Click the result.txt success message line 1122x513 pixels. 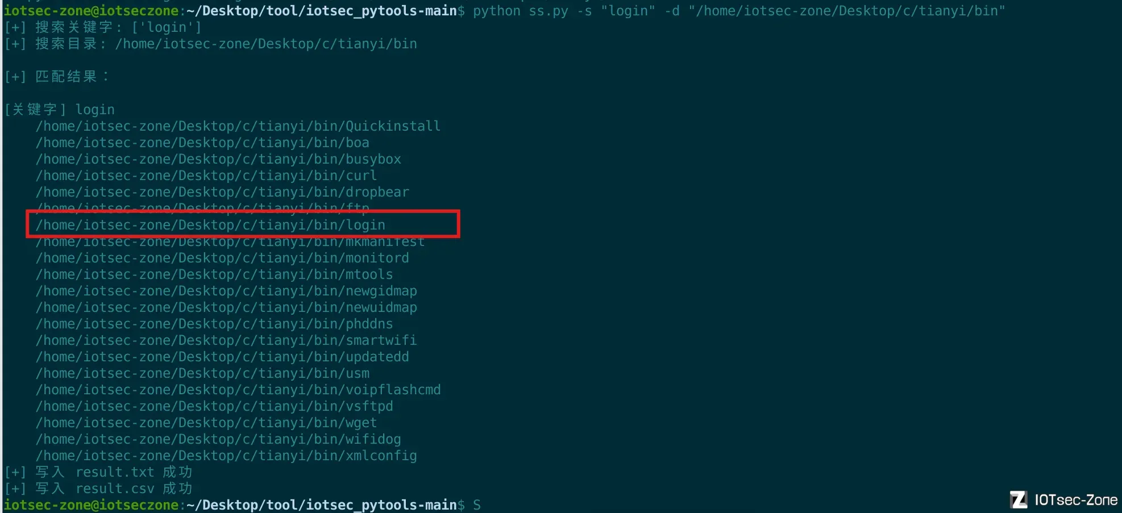98,472
